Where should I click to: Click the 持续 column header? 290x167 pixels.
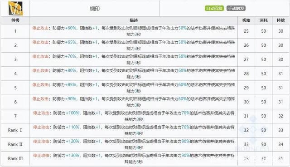click(281, 20)
